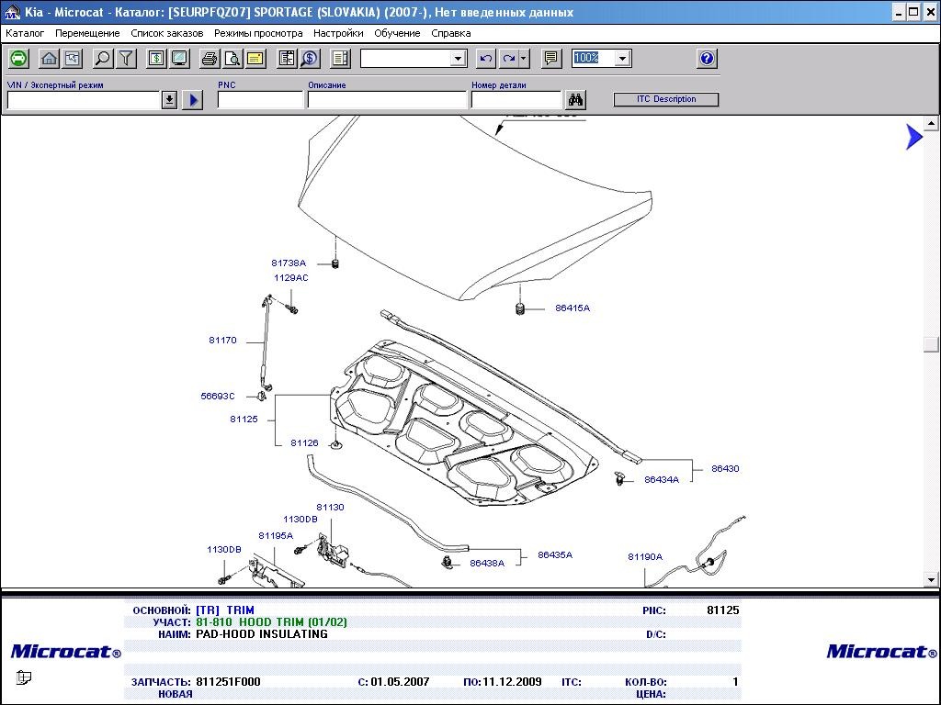The image size is (941, 705).
Task: Click the price list dollar icon
Action: [x=156, y=58]
